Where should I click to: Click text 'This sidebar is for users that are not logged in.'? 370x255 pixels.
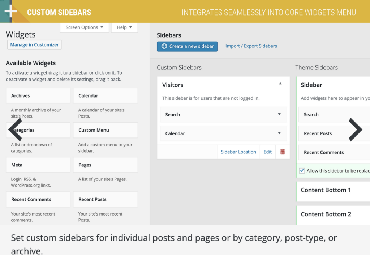click(x=211, y=98)
